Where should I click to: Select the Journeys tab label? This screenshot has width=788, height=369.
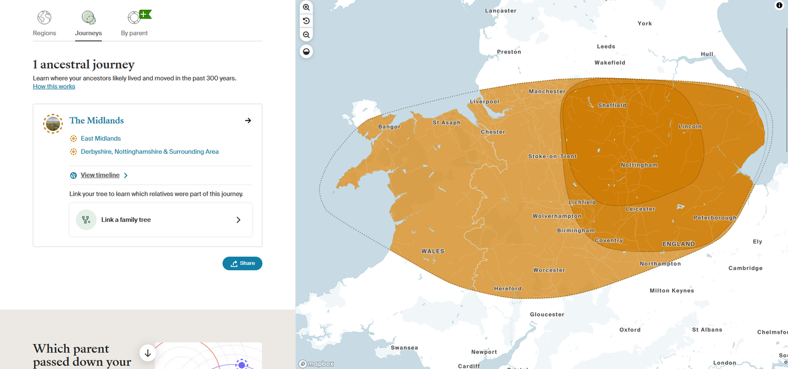click(x=89, y=33)
